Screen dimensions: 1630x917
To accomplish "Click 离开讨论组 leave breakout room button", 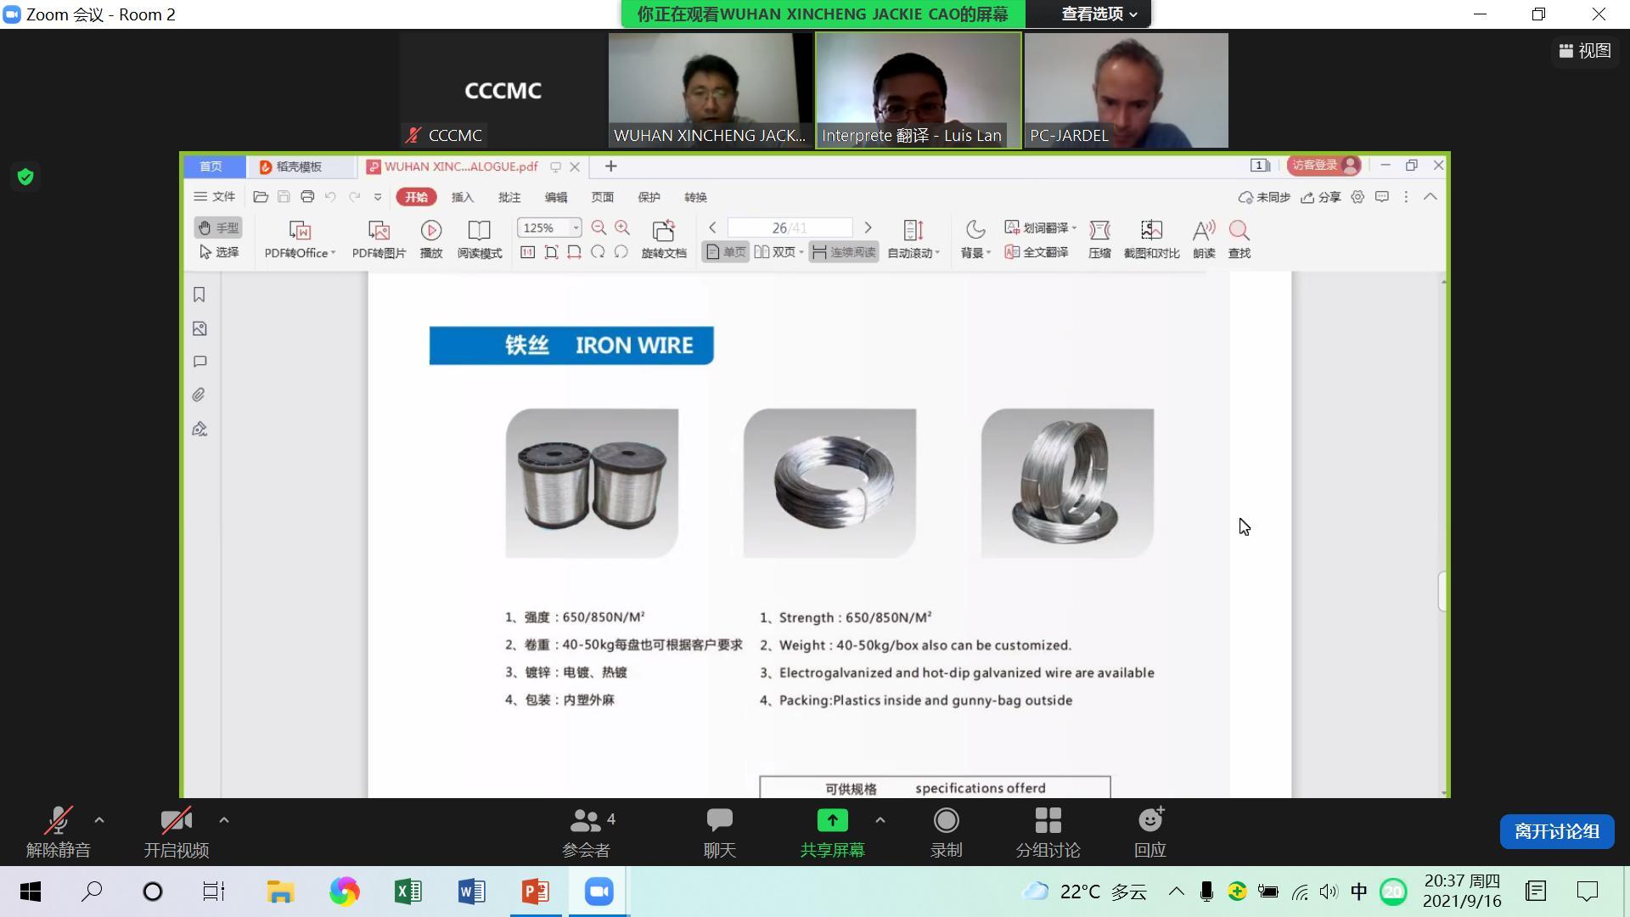I will tap(1557, 831).
